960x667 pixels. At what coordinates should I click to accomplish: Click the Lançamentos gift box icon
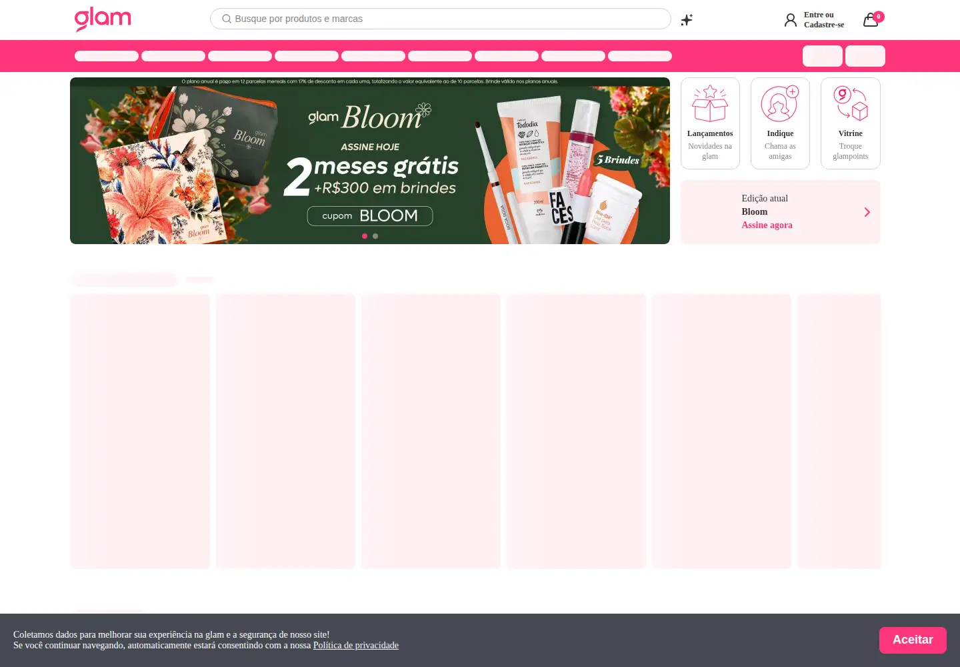pos(710,103)
